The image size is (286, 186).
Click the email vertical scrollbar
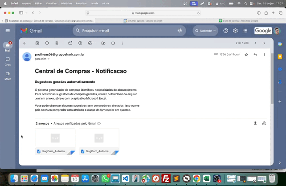pyautogui.click(x=272, y=79)
